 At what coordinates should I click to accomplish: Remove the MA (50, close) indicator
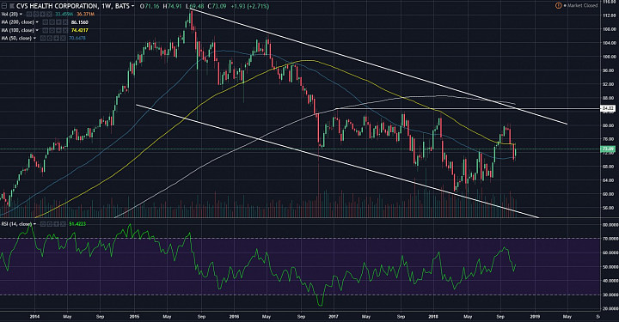63,38
